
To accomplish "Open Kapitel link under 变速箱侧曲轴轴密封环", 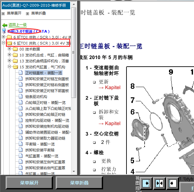I will 109,87.
